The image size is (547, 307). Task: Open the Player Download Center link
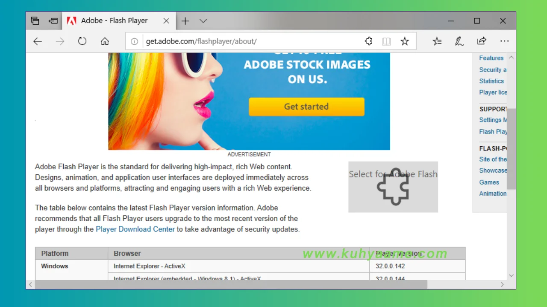[x=135, y=229]
